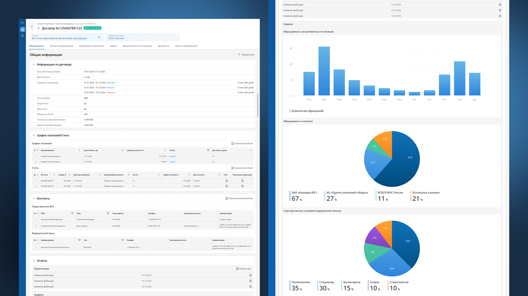This screenshot has width=528, height=296.
Task: Click the vertical scrollbar of the contract panel
Action: coord(258,105)
